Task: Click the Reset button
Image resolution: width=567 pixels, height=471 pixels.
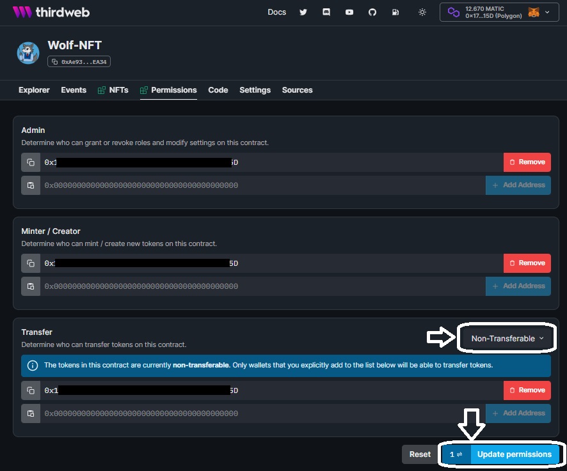Action: (x=420, y=454)
